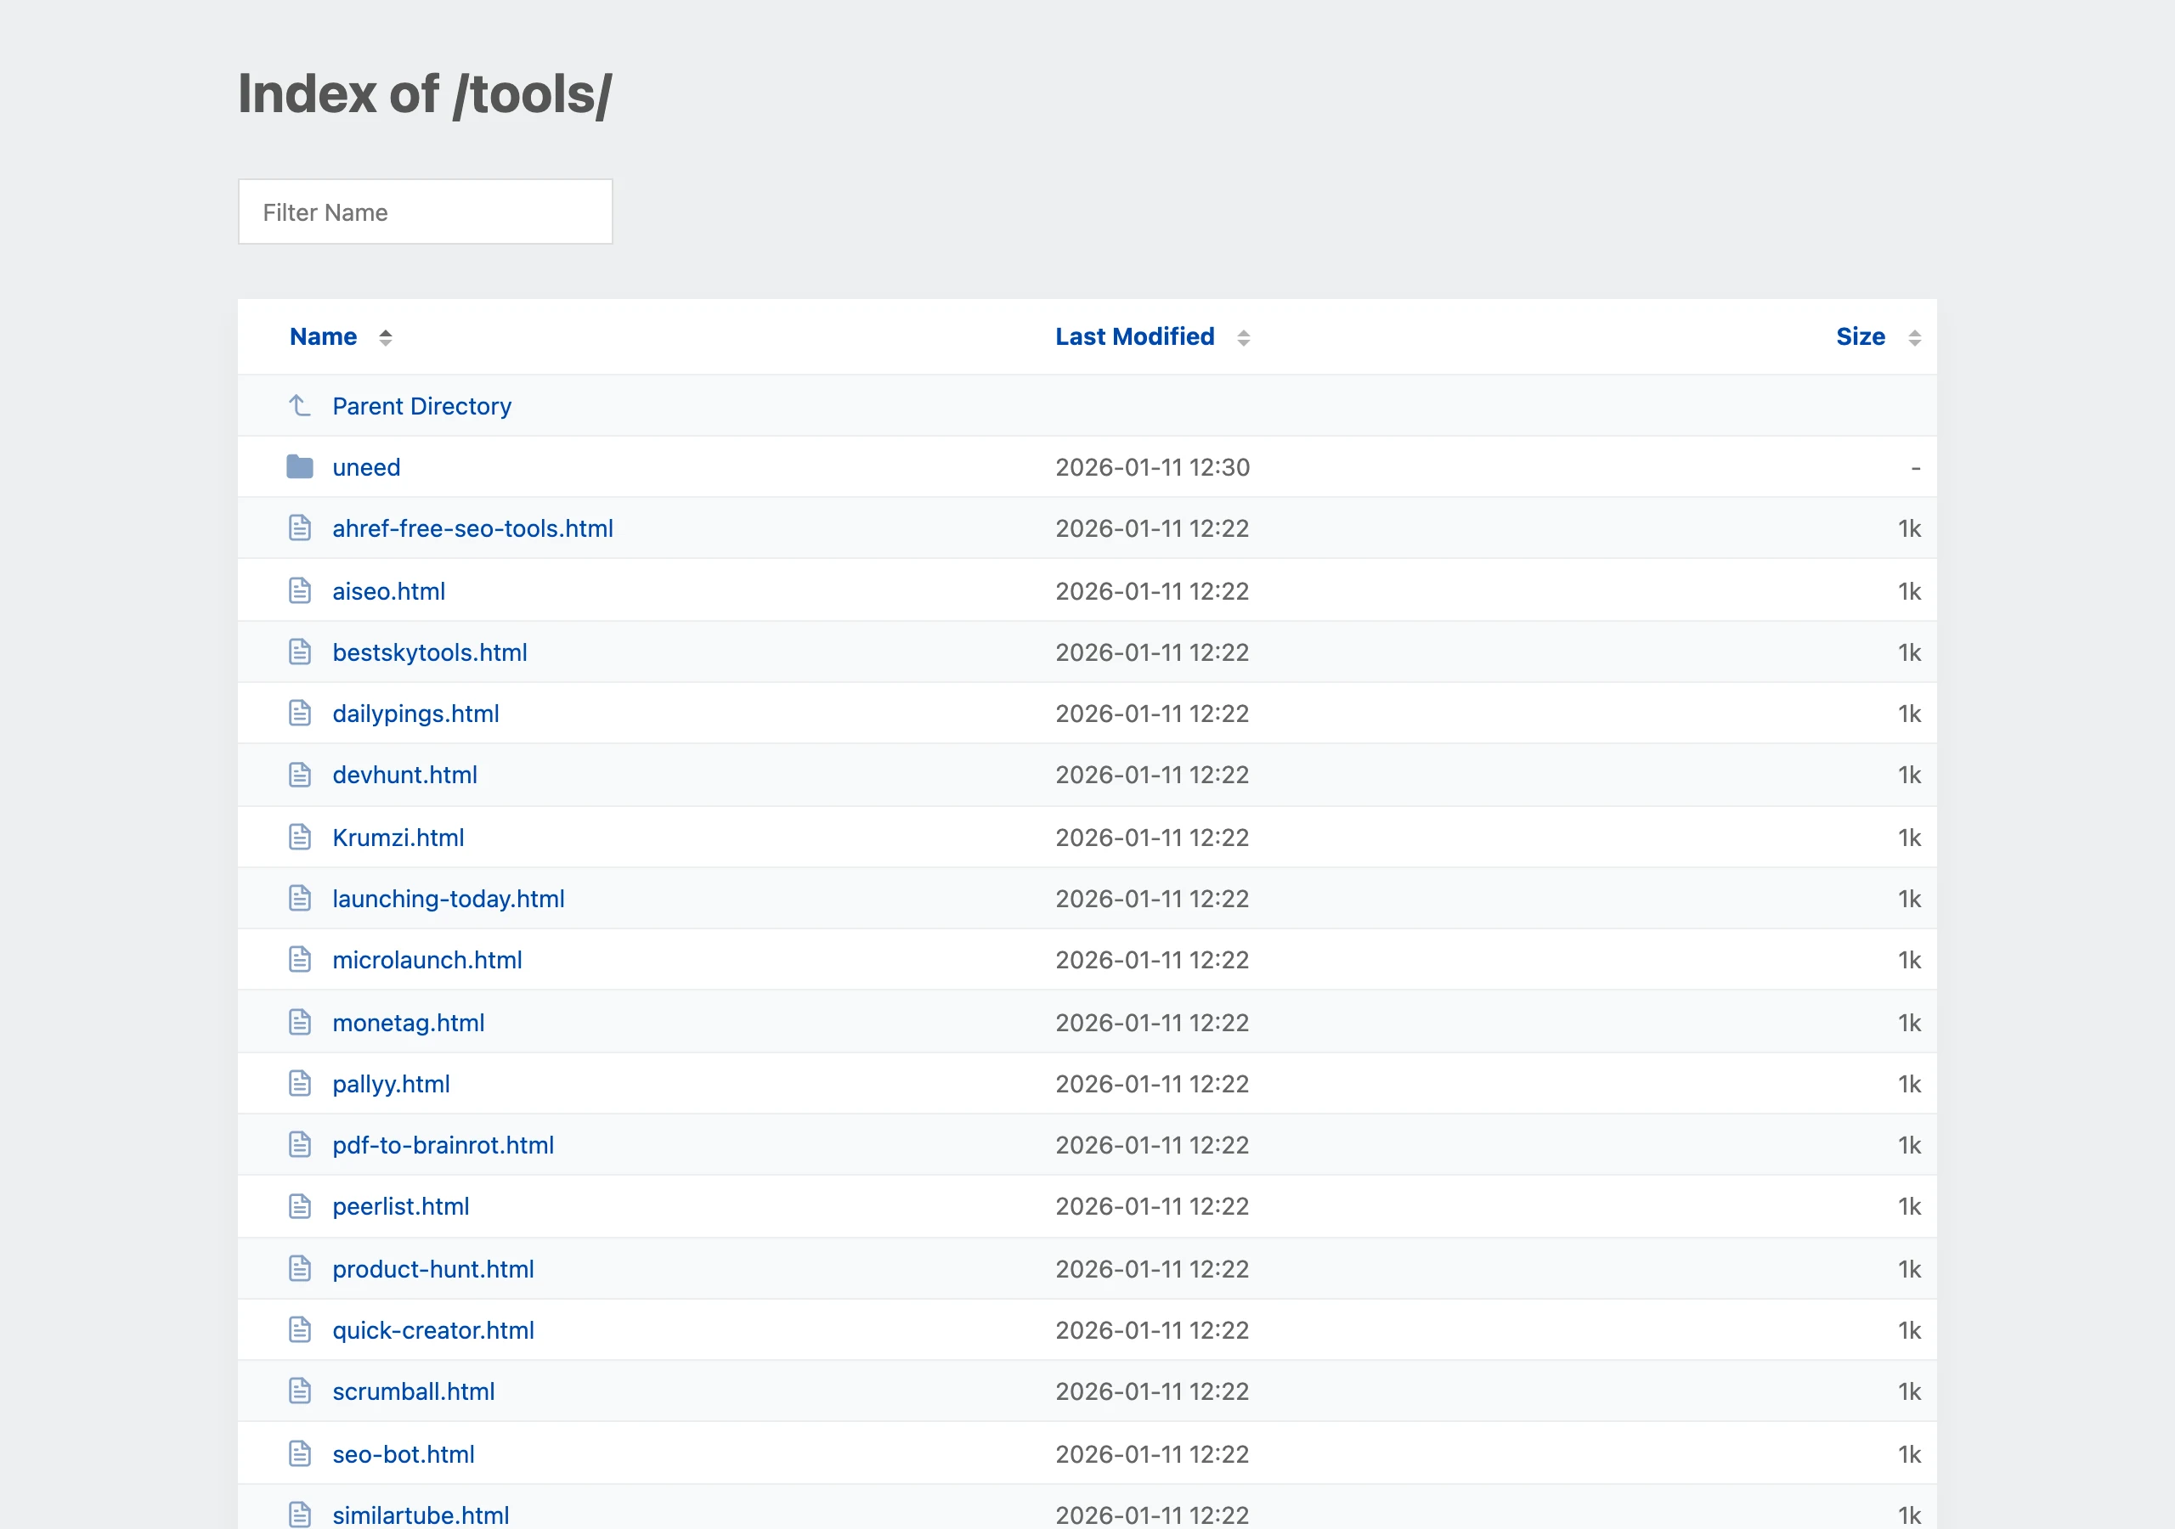2175x1529 pixels.
Task: Click the sort arrows next to Name
Action: pos(386,337)
